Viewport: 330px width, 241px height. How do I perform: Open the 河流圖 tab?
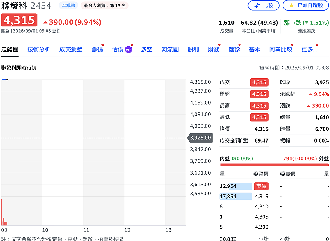tap(170, 49)
